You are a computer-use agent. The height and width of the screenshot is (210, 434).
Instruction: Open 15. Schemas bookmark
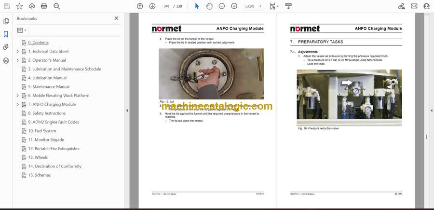(x=40, y=175)
